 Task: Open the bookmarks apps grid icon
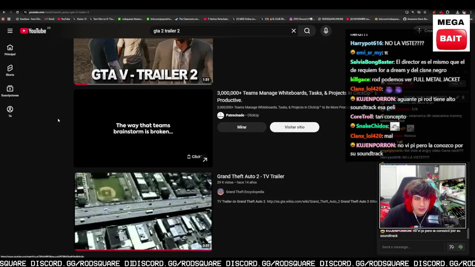pyautogui.click(x=9, y=19)
